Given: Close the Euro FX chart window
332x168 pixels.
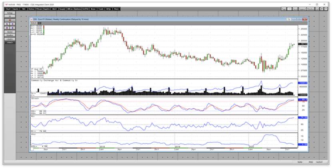Looking at the screenshot, I should pyautogui.click(x=305, y=19).
